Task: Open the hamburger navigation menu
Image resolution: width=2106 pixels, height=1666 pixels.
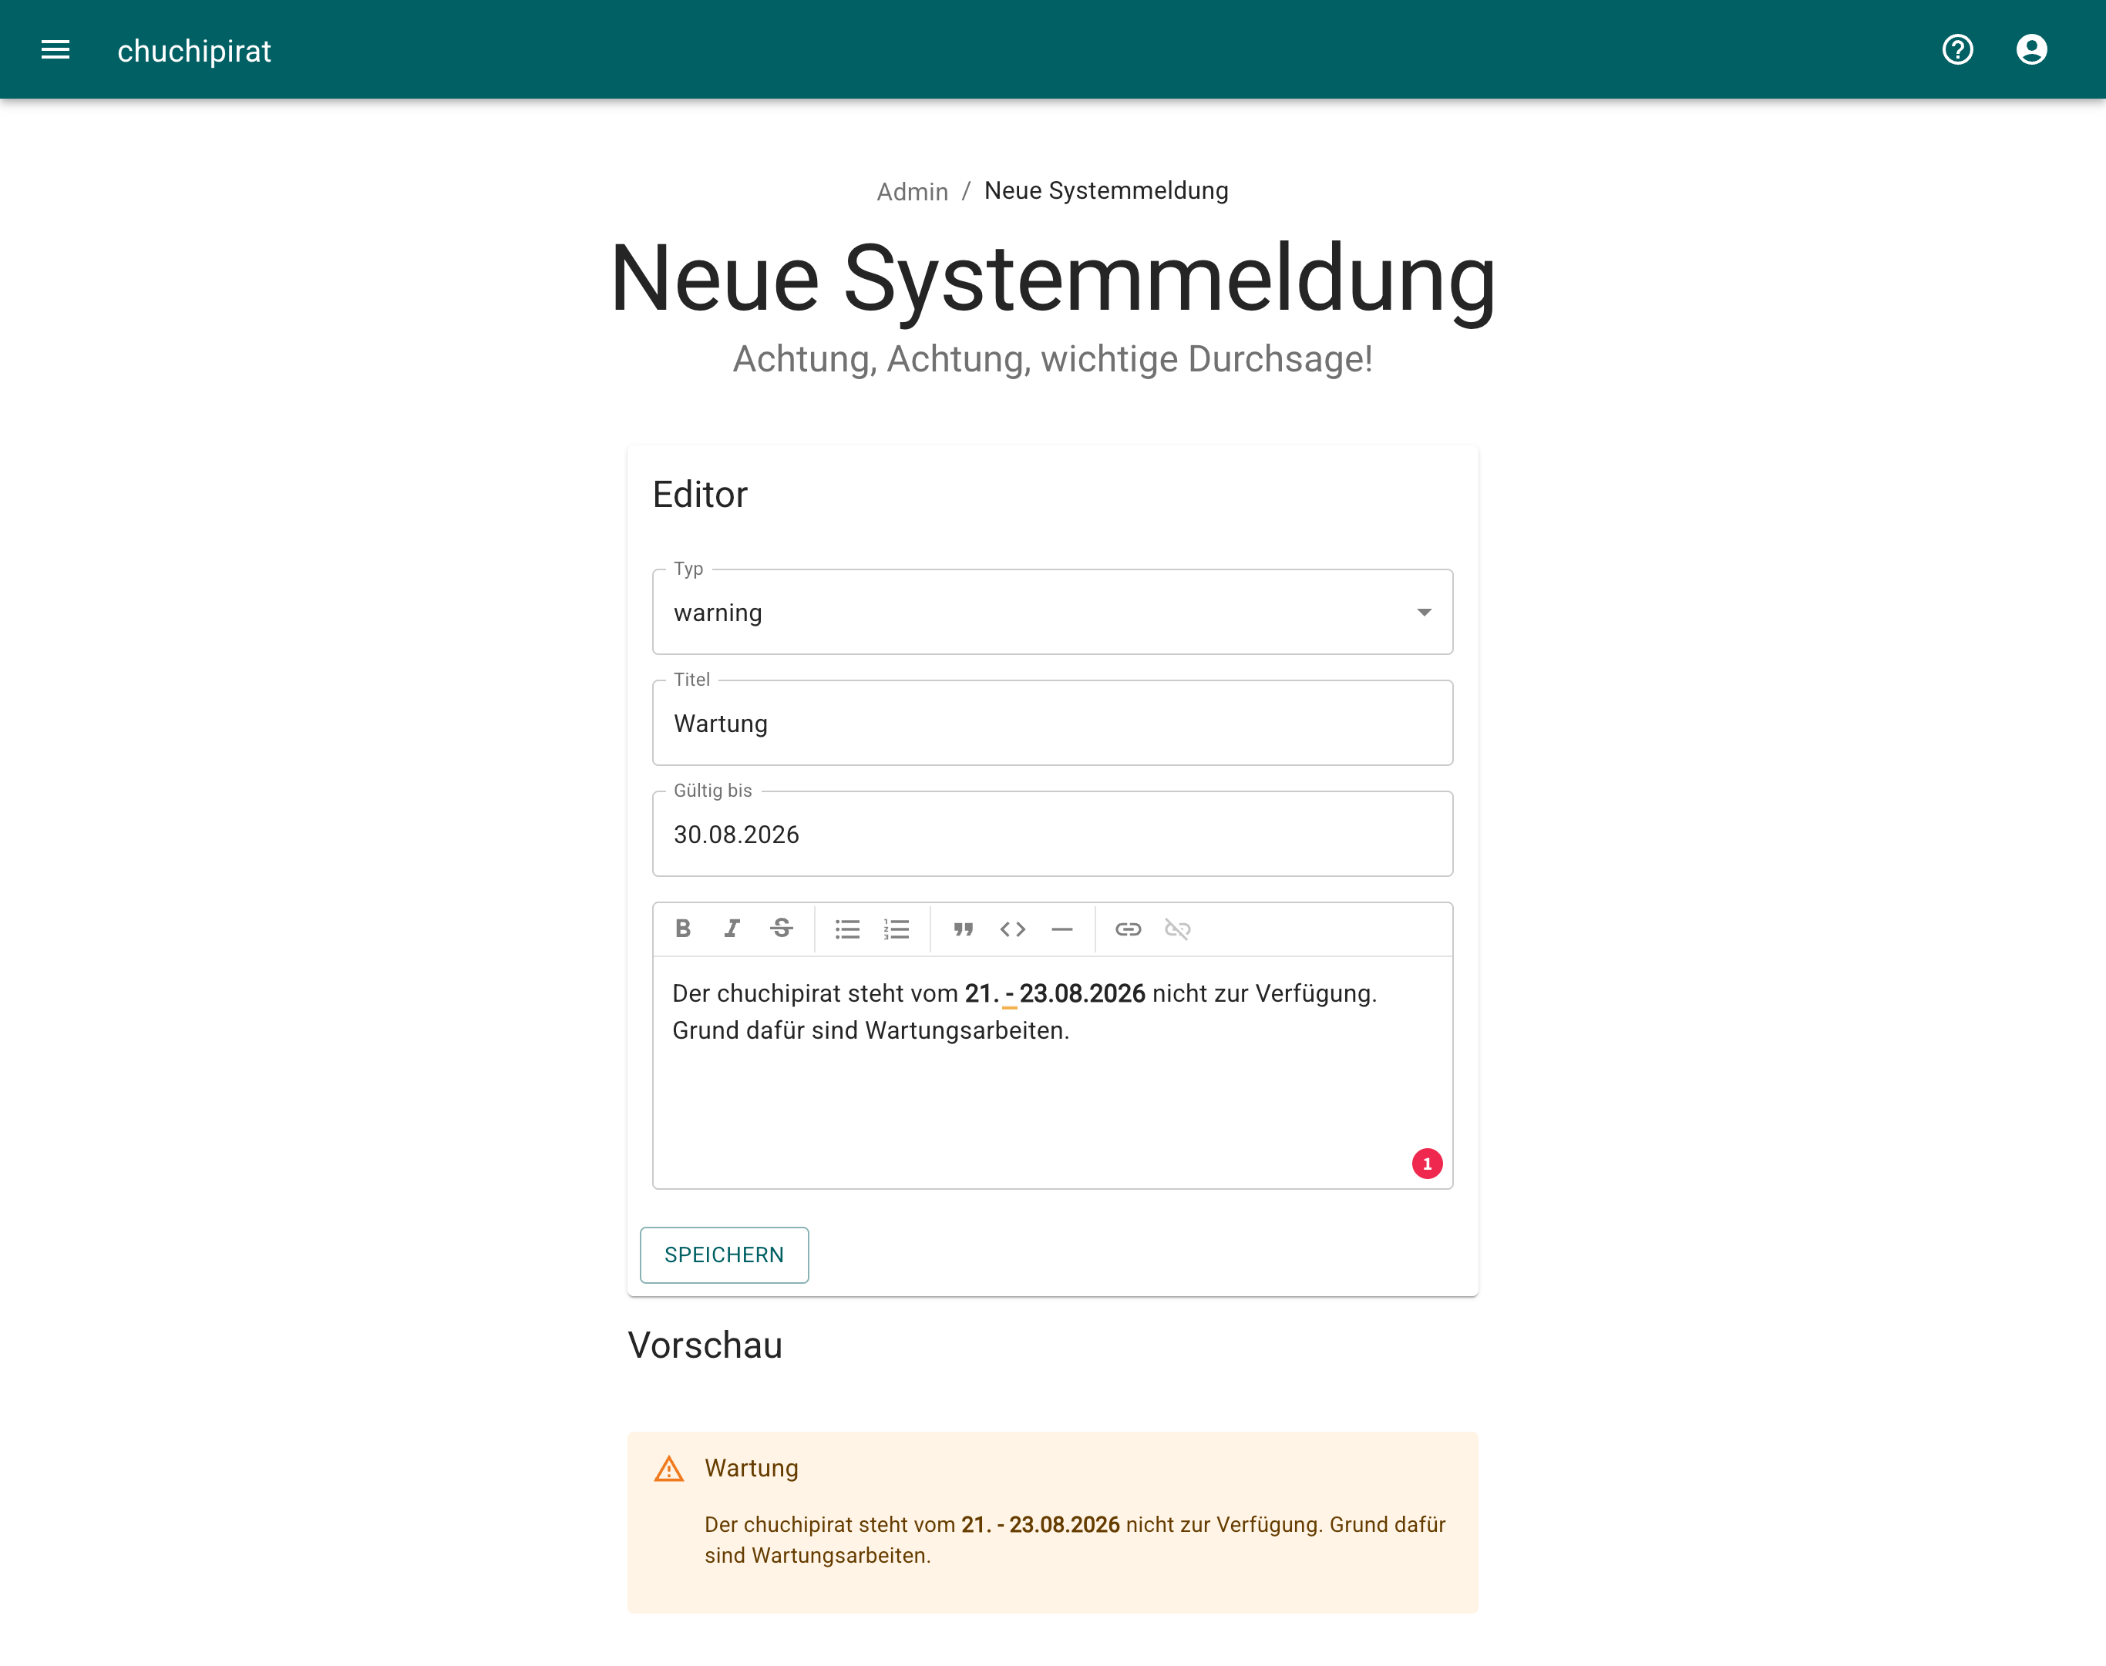Action: point(56,50)
